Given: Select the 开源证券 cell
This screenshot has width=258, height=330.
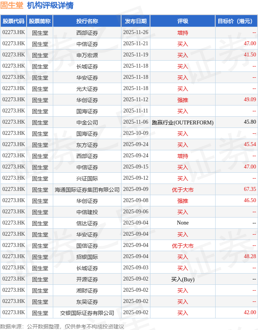Looking at the screenshot, I should point(87,279).
